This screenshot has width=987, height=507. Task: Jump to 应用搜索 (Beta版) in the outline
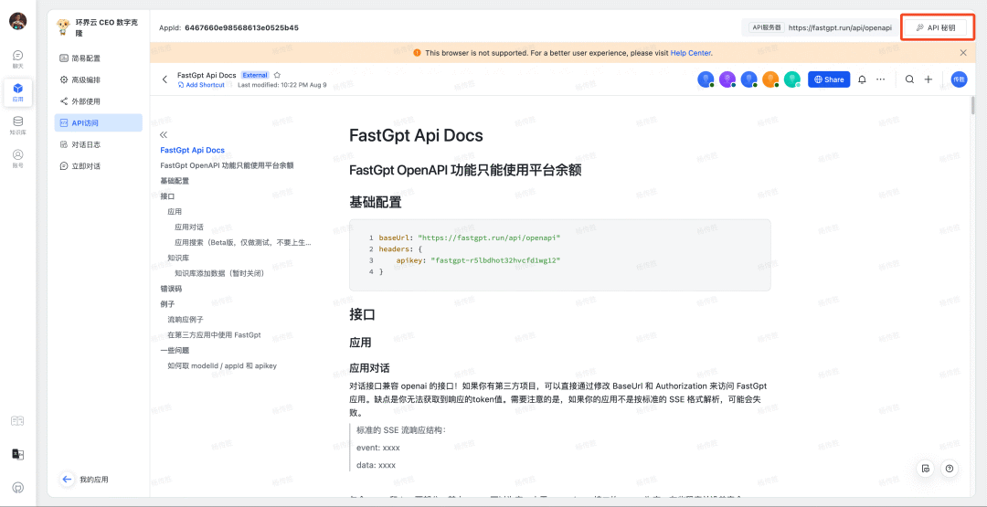[x=242, y=242]
